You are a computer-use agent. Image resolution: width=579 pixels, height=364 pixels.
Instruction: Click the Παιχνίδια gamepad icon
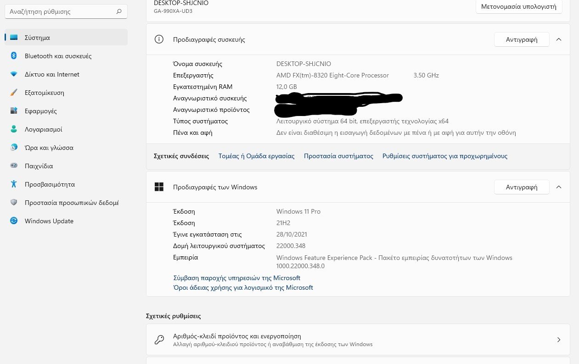pyautogui.click(x=14, y=166)
